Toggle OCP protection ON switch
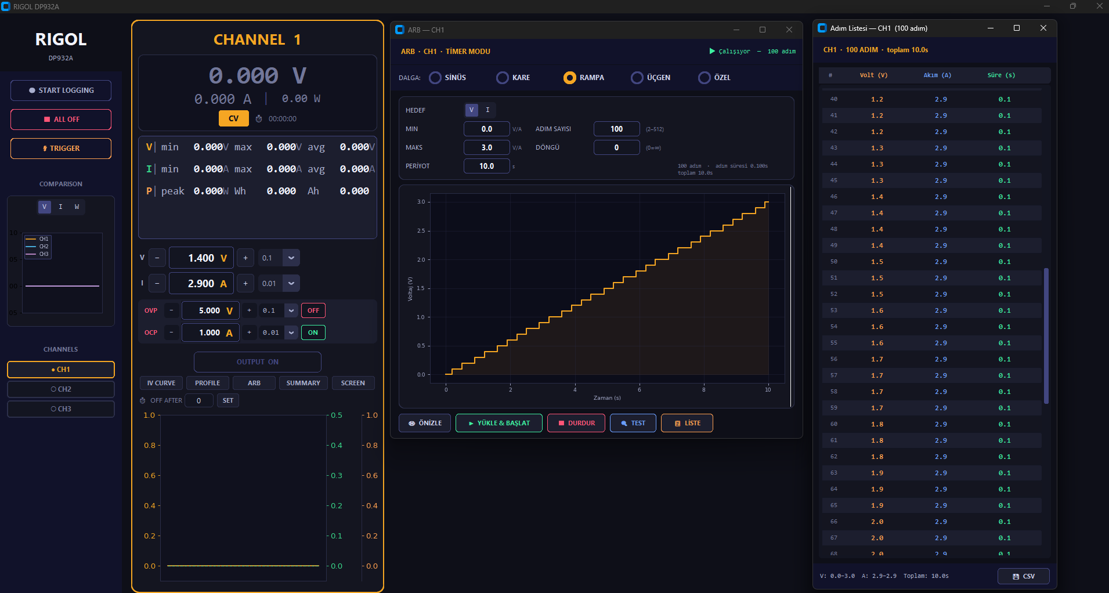The image size is (1109, 593). click(x=313, y=332)
